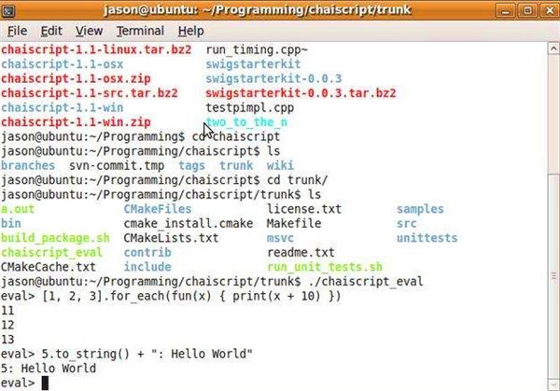
Task: Click the include directory name
Action: (x=147, y=267)
